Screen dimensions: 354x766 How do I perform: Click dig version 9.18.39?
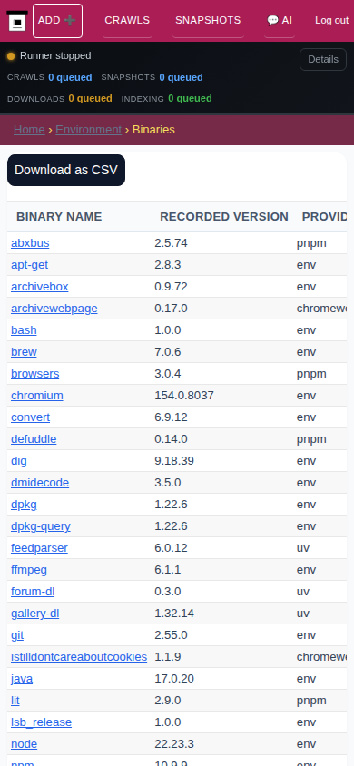tap(174, 461)
